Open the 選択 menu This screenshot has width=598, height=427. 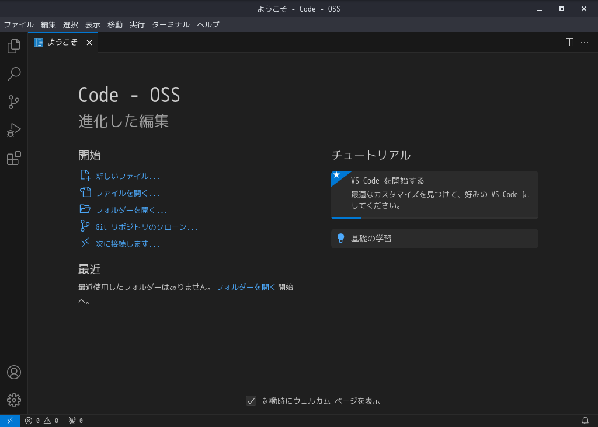pos(70,24)
